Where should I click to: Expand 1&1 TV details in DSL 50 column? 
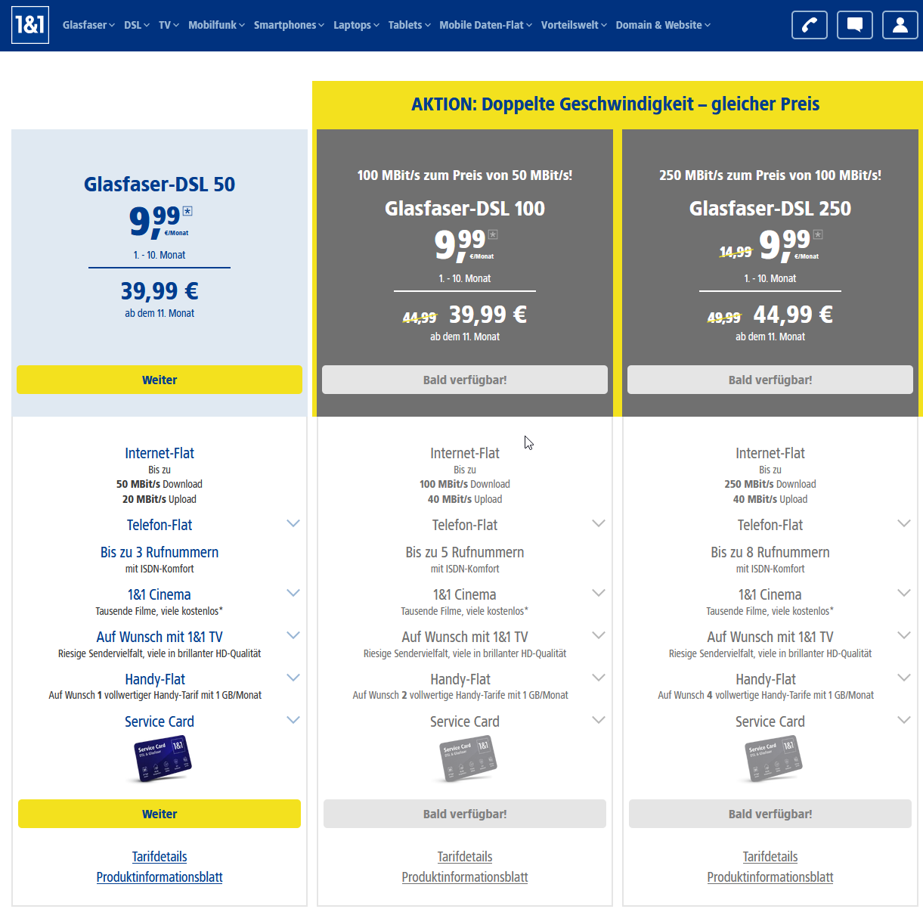(293, 635)
